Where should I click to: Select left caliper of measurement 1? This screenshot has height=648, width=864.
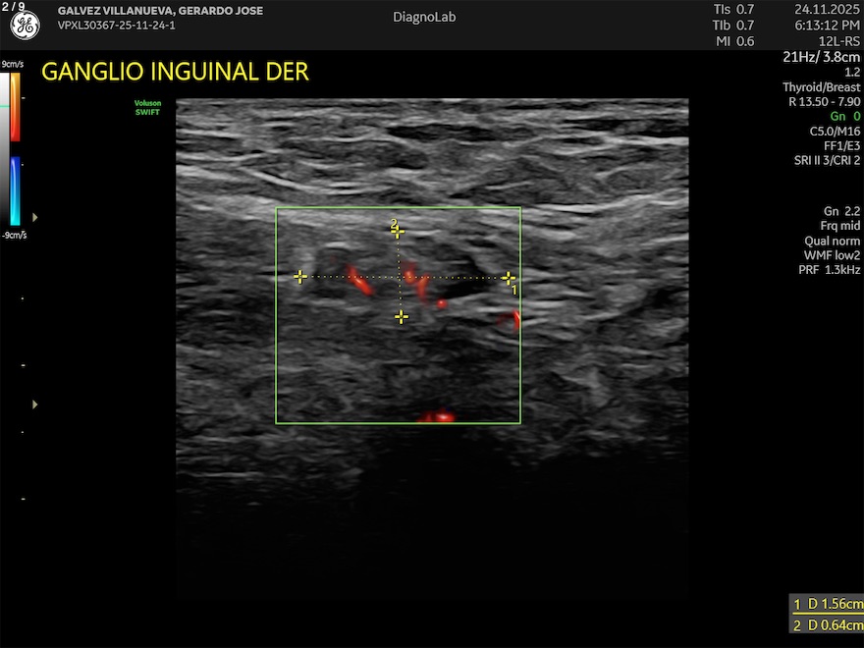point(300,277)
